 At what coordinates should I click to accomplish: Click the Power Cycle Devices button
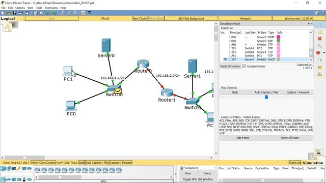(43, 163)
